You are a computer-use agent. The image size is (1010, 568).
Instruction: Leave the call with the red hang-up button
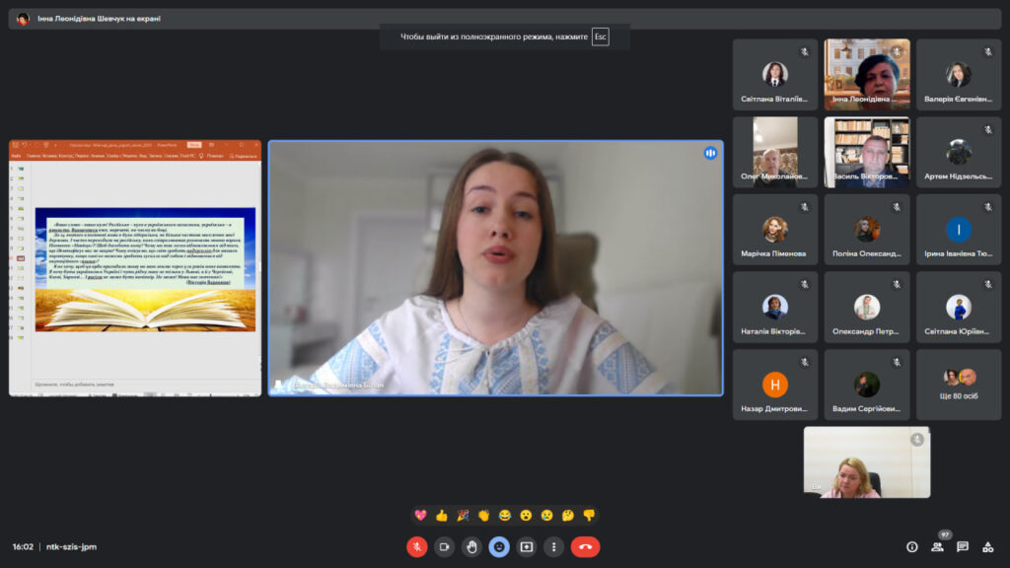point(585,546)
